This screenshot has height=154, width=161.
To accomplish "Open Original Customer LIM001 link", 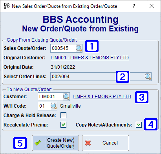I will pyautogui.click(x=90, y=58).
